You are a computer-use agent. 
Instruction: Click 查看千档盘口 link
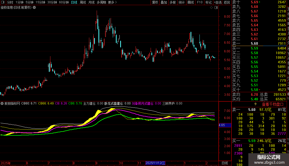pos(273,104)
